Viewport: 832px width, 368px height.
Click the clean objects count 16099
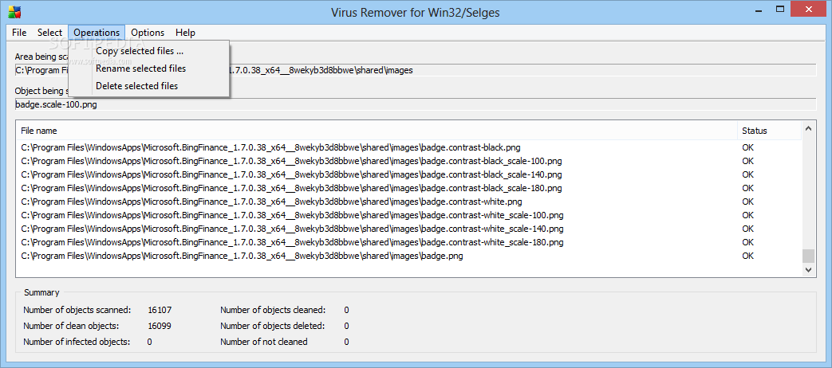[160, 326]
